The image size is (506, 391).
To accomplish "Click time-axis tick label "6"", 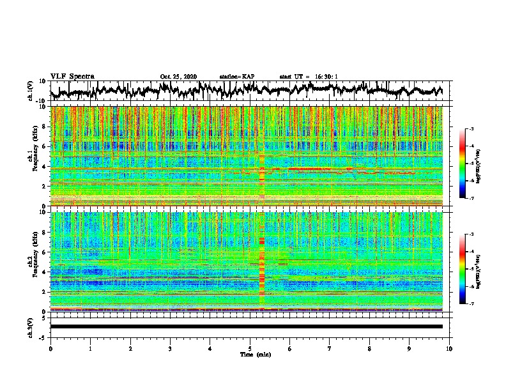I will click(290, 349).
